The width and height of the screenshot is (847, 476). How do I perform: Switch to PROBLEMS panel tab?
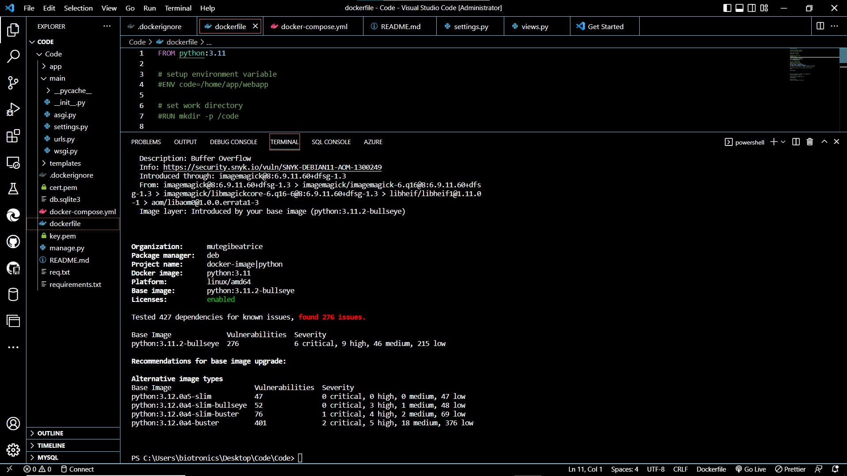[146, 142]
